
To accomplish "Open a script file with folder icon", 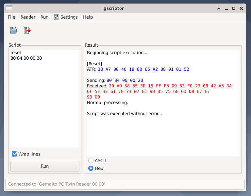I will coord(13,30).
